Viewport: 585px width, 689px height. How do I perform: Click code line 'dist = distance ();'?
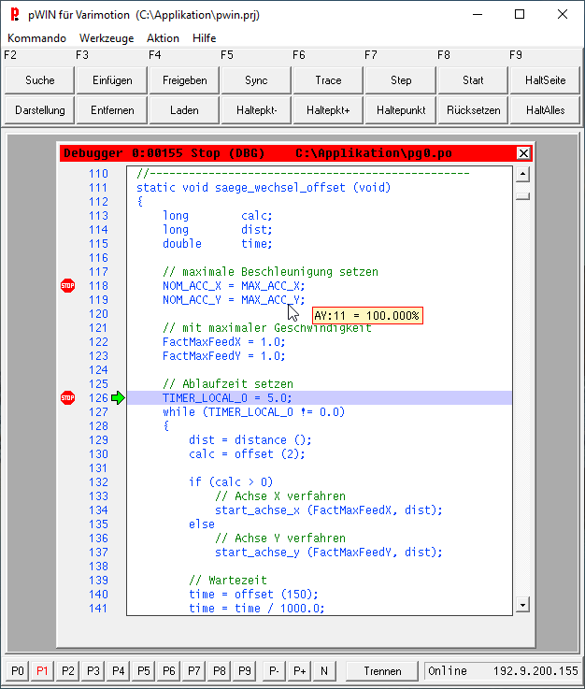250,440
